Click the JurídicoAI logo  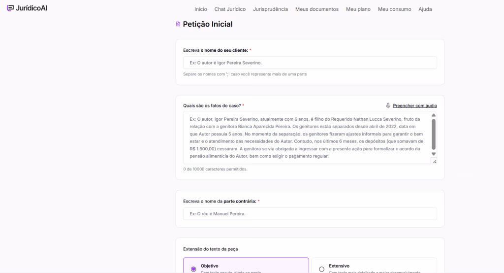pyautogui.click(x=27, y=8)
